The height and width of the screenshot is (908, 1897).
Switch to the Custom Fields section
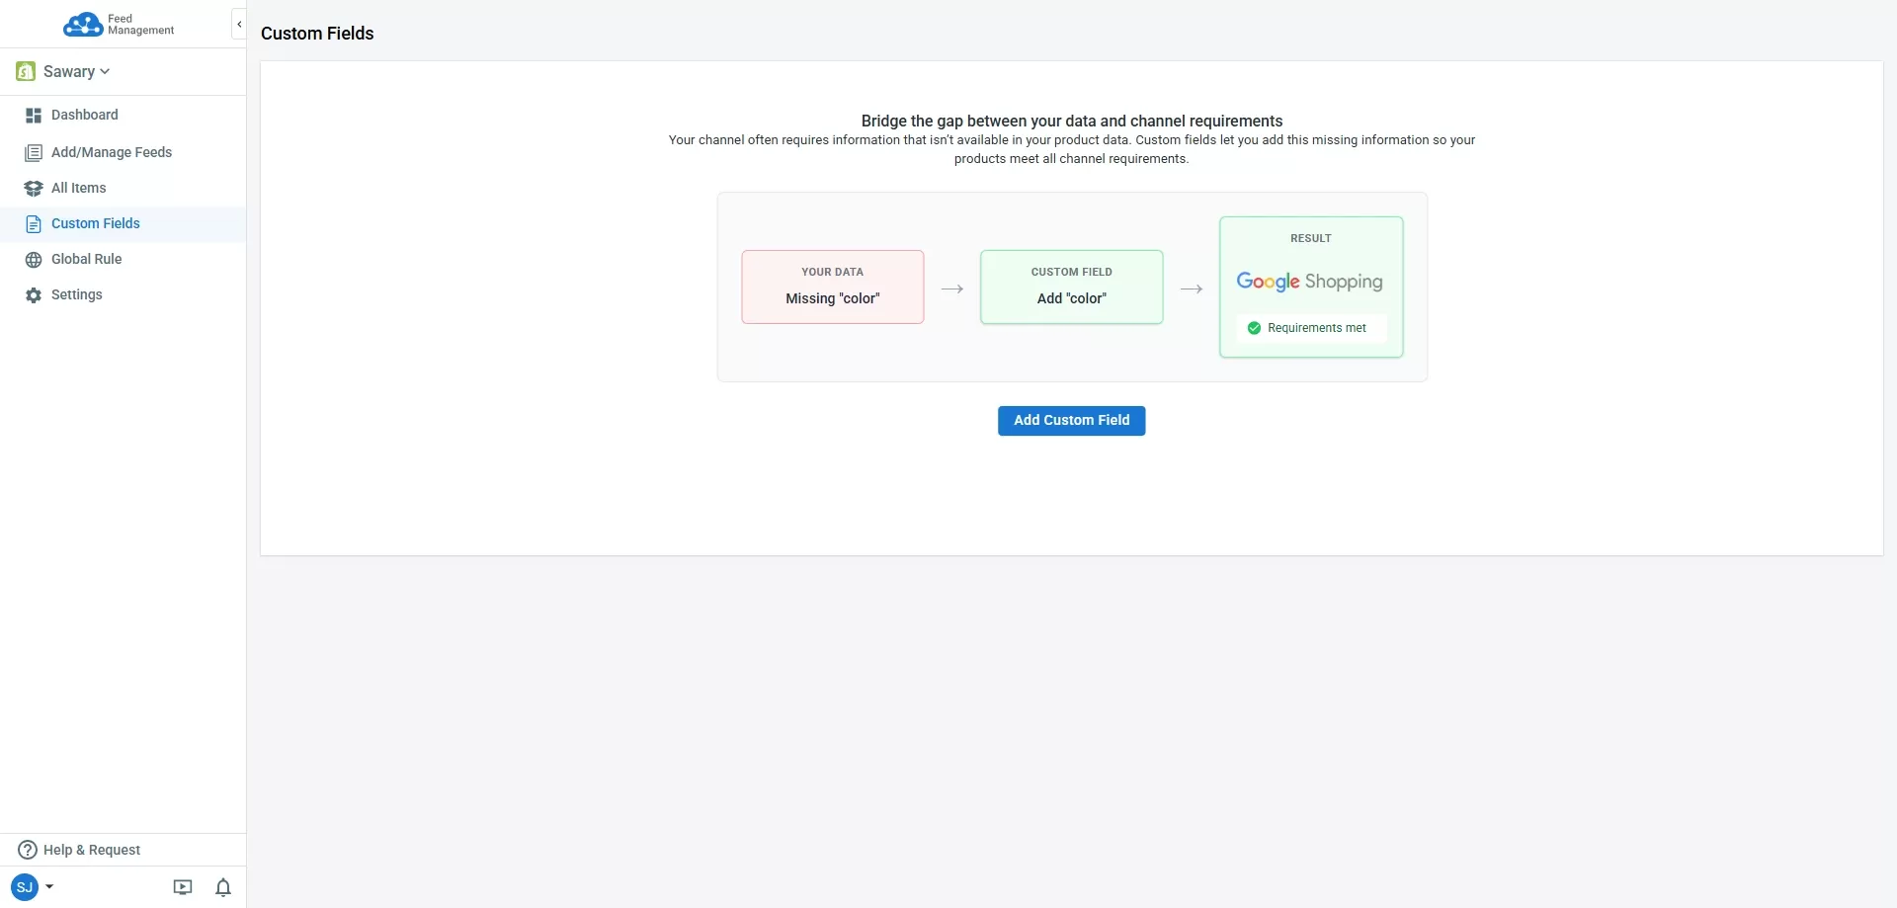click(95, 223)
